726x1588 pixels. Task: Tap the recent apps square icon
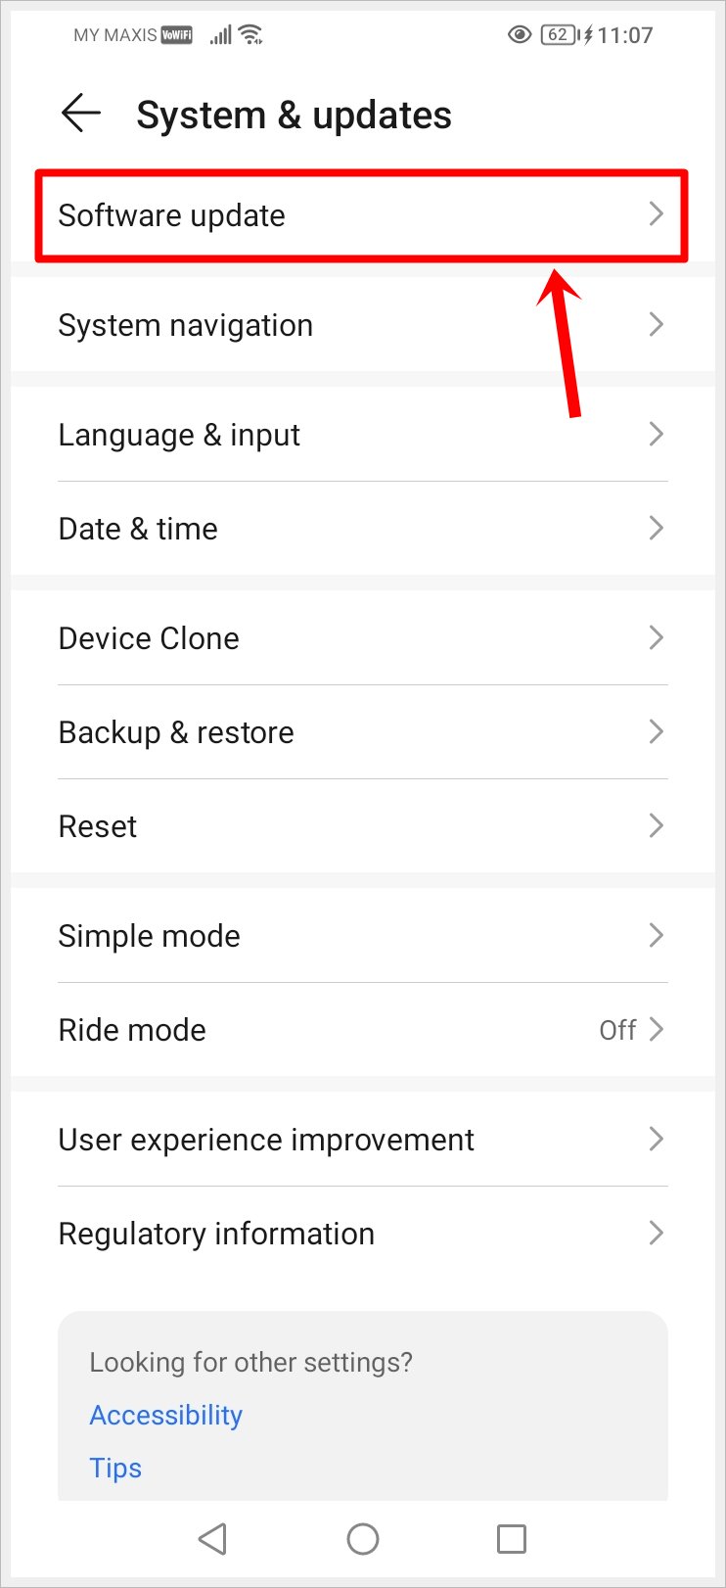(511, 1539)
